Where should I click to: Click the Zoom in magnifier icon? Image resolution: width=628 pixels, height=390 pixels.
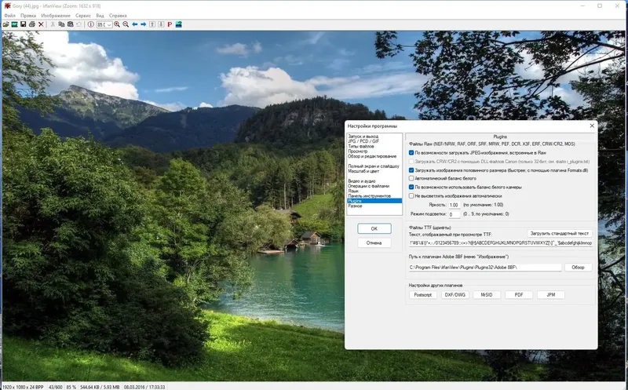click(117, 24)
